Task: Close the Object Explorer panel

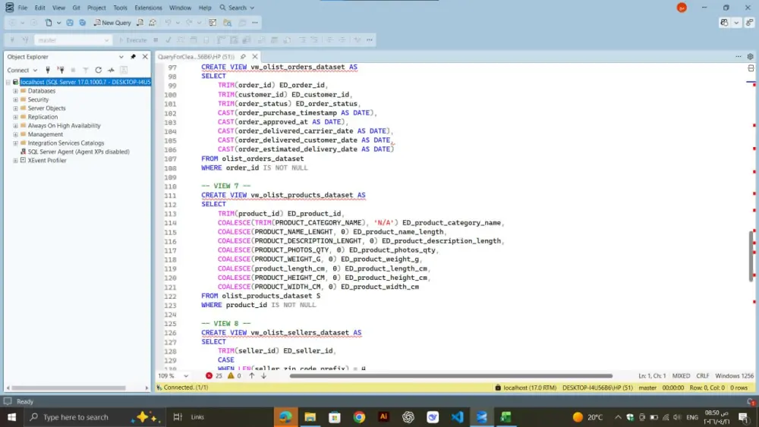Action: pyautogui.click(x=145, y=57)
